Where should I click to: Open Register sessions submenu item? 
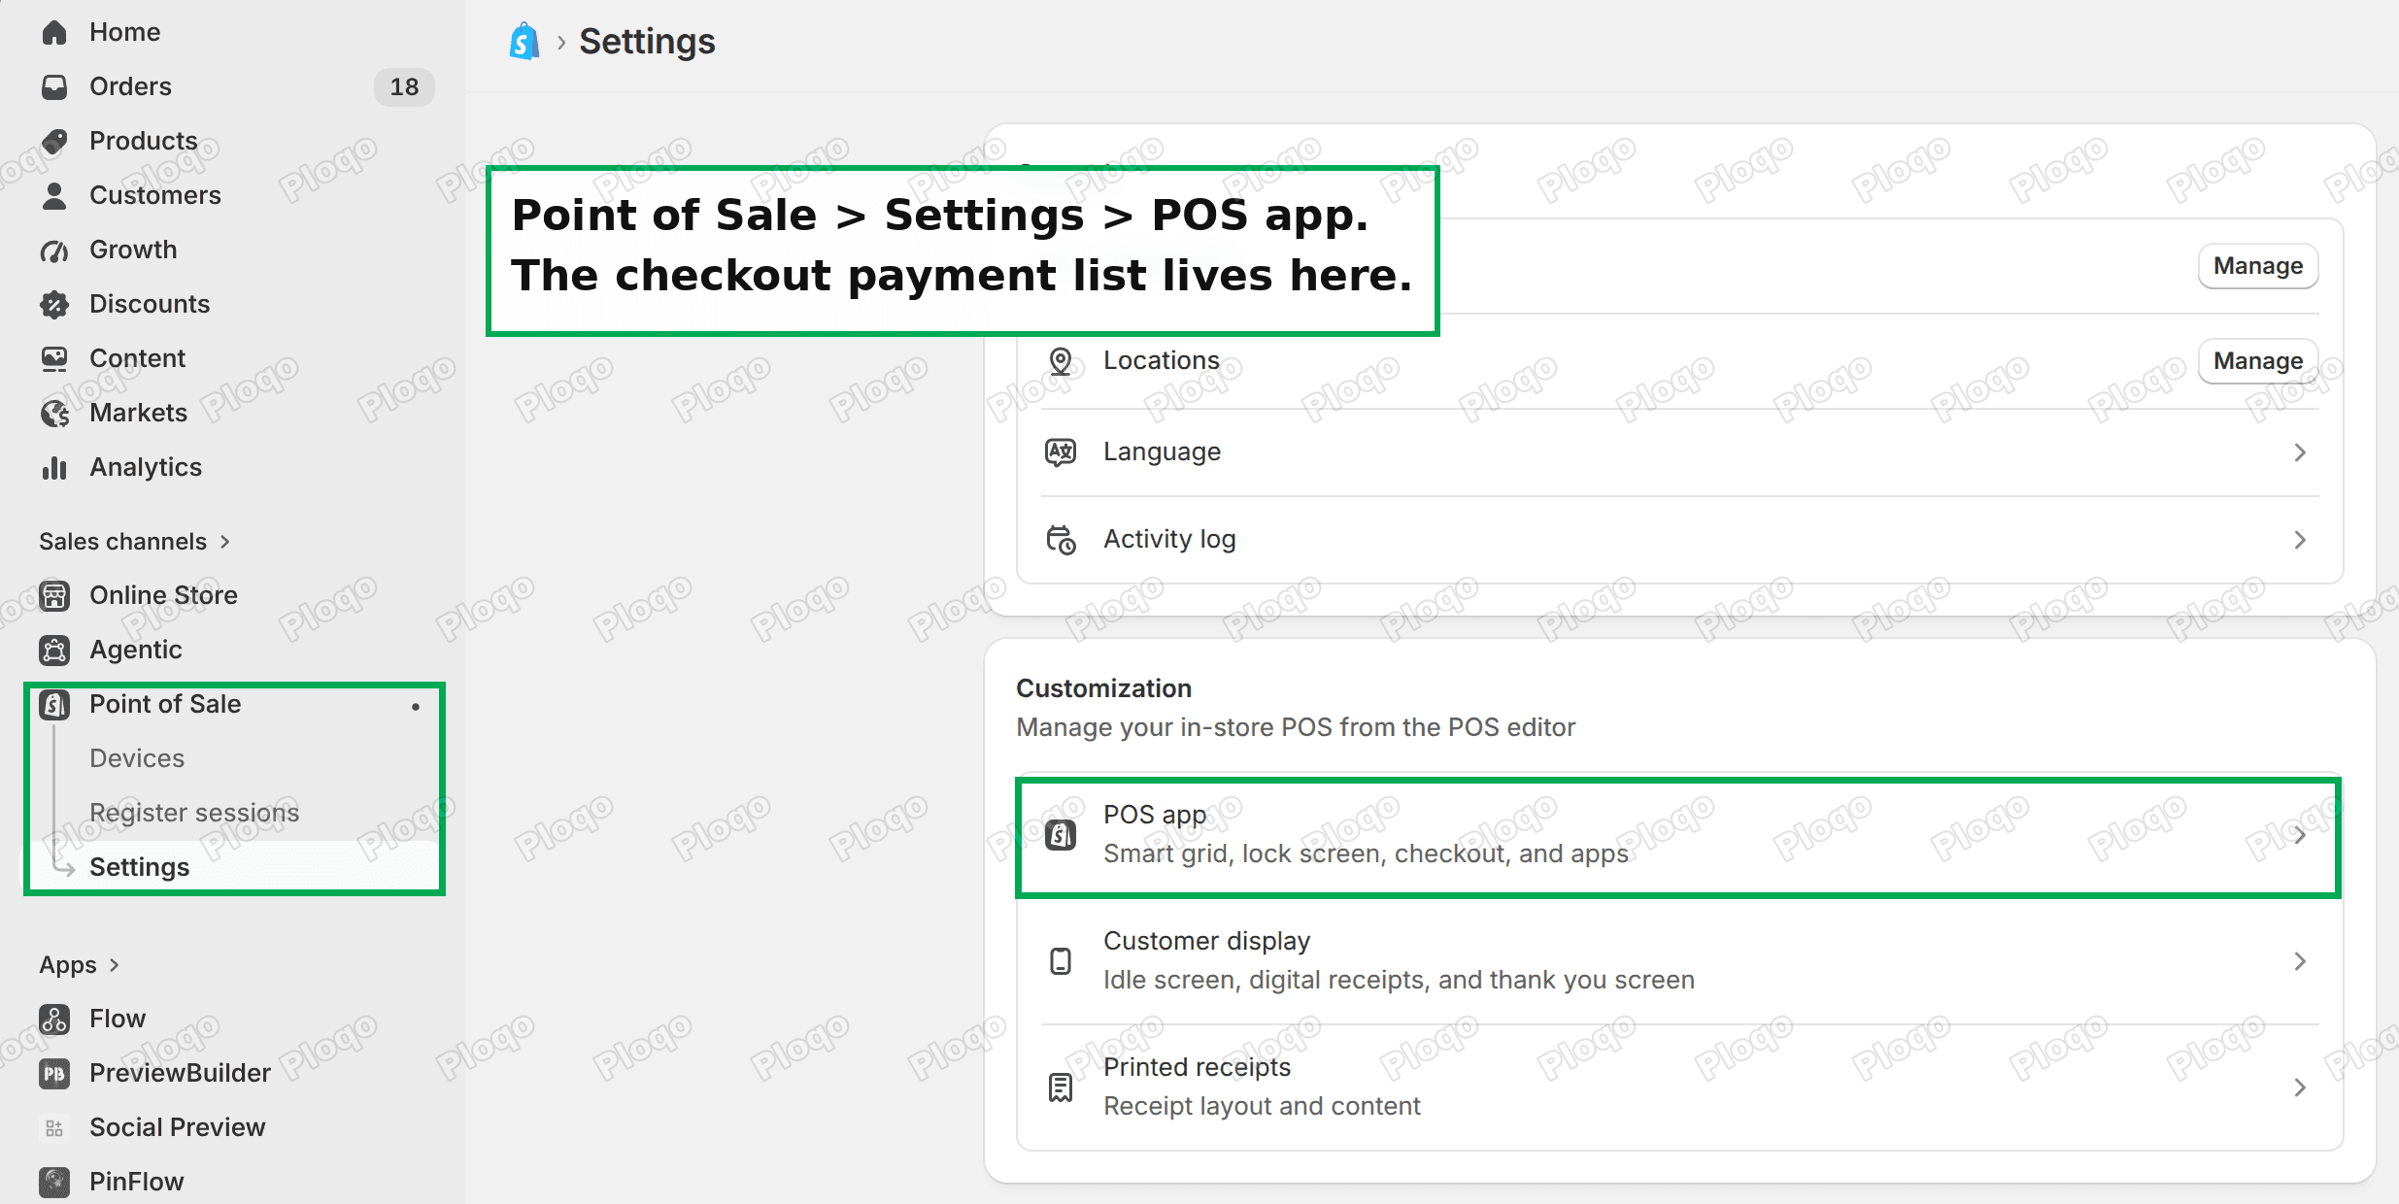point(194,813)
